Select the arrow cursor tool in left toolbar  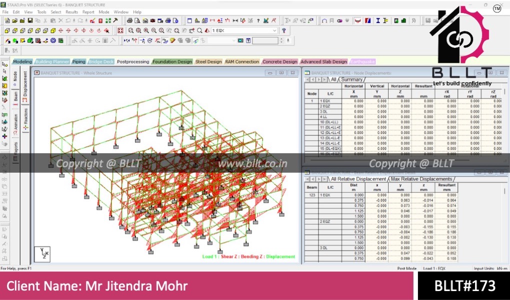[4, 71]
